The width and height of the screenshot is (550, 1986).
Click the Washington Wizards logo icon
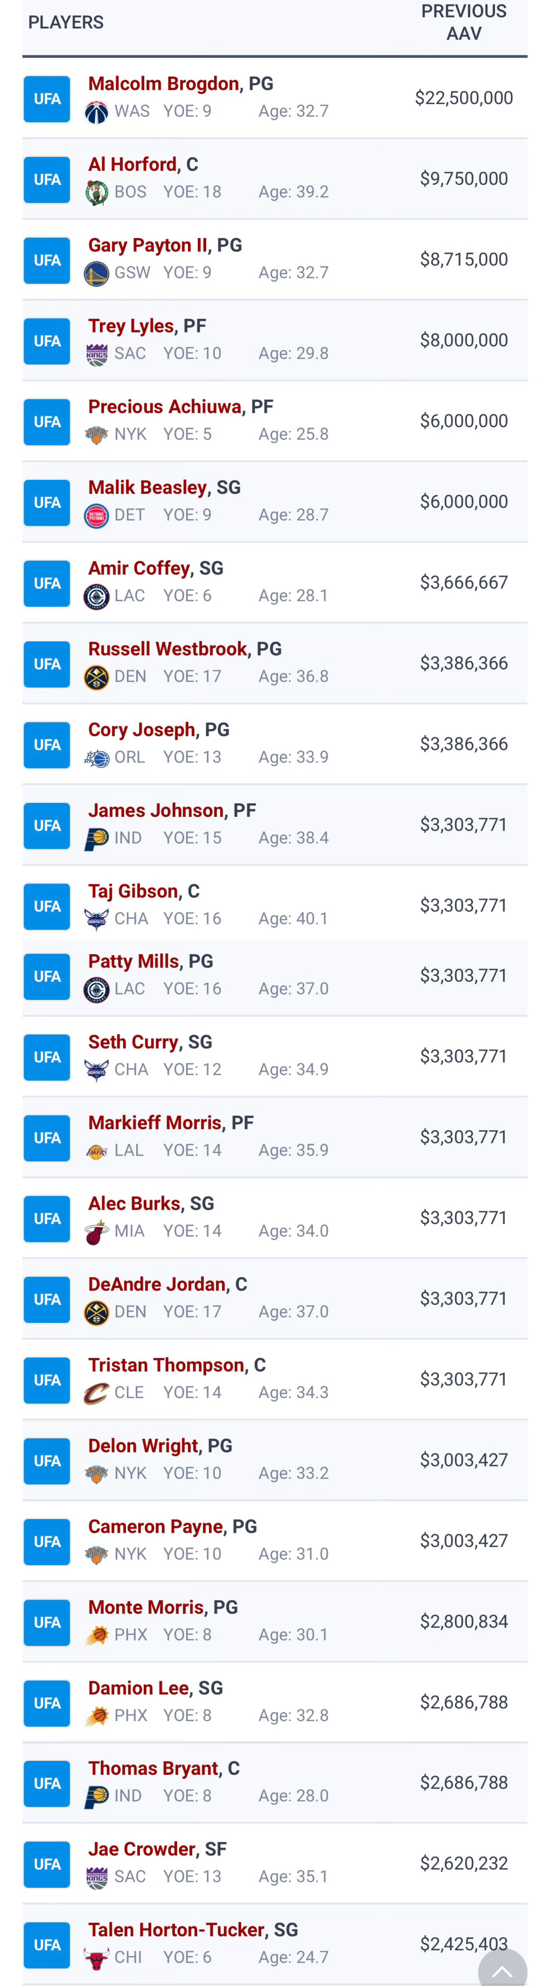[x=96, y=112]
